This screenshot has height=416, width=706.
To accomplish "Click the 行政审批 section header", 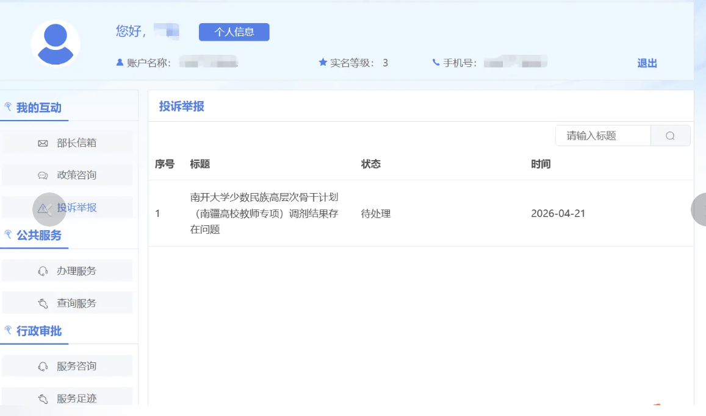I will [38, 331].
